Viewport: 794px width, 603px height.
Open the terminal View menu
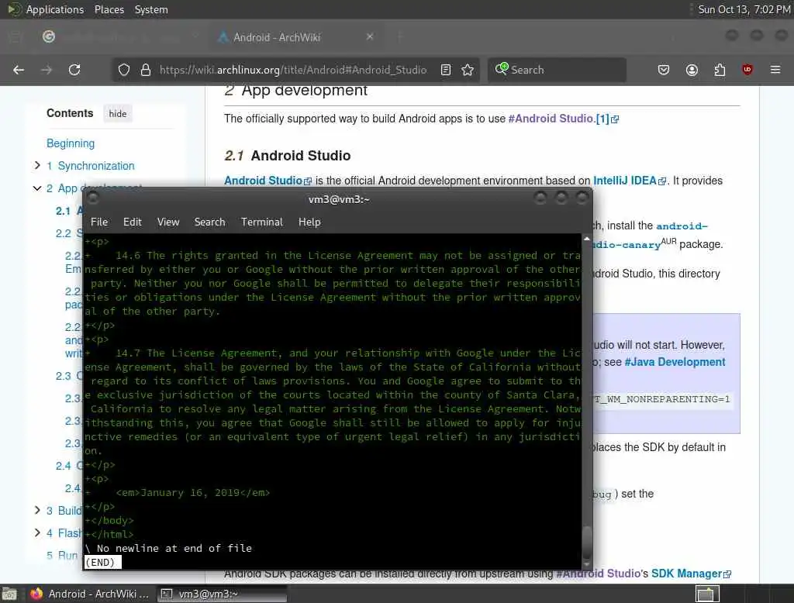(x=168, y=222)
